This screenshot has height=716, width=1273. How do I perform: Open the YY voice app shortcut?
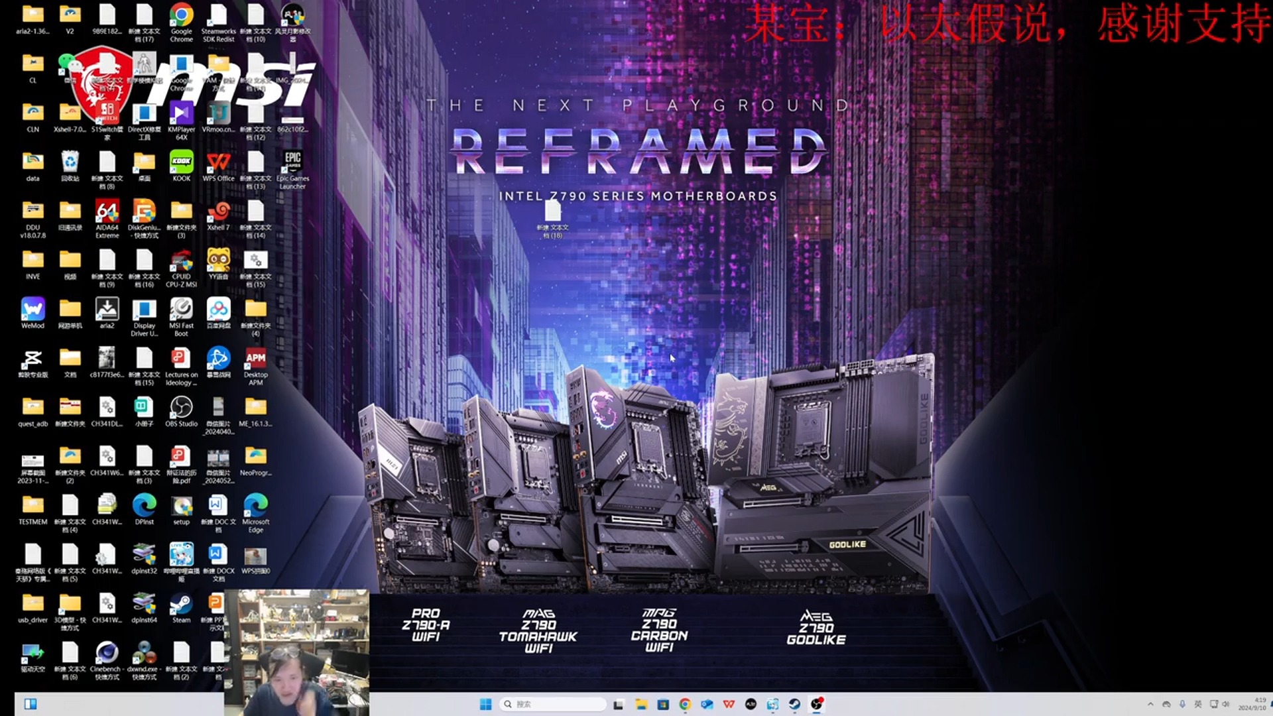218,264
